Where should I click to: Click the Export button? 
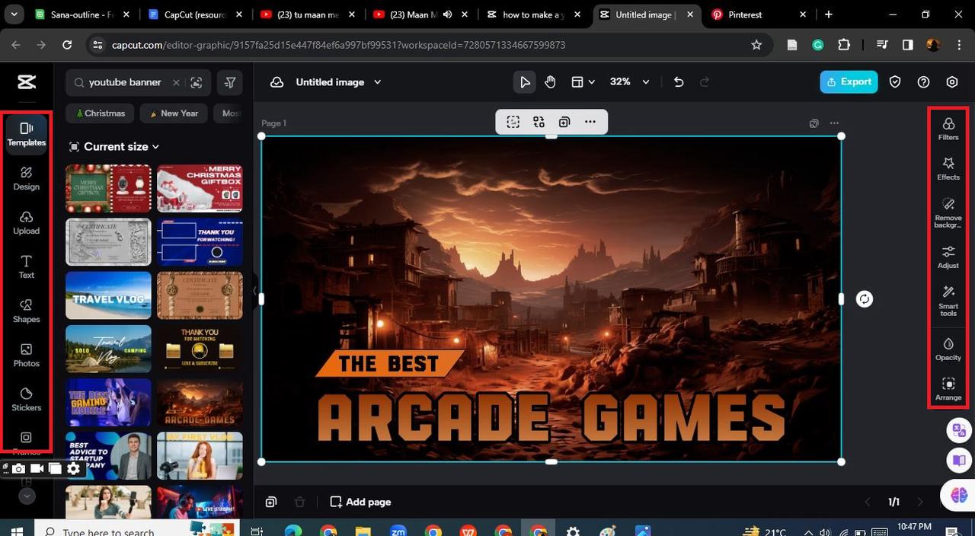point(849,82)
